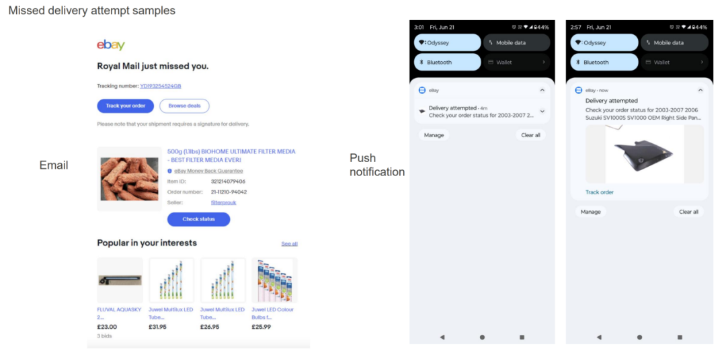Viewport: 726px width, 355px height.
Task: Tap eBay app icon in left phone notification
Action: click(x=421, y=90)
